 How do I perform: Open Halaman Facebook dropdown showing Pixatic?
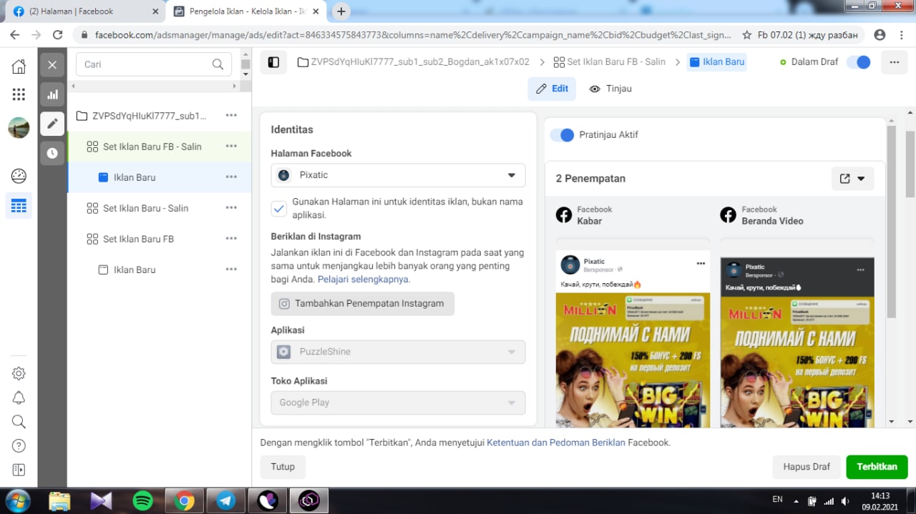[x=398, y=175]
